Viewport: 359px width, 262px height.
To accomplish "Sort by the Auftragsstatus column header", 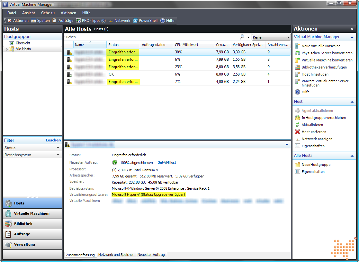I will pyautogui.click(x=157, y=45).
